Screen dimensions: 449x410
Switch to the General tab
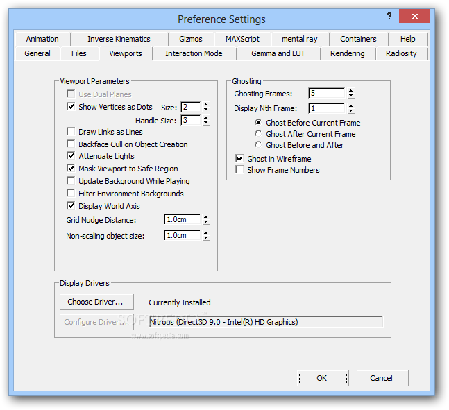37,53
